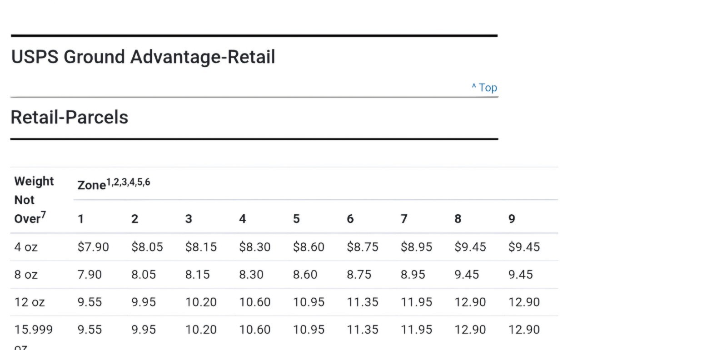
Task: Click the 8.15 Zone 3 price in 8 oz row
Action: point(198,275)
